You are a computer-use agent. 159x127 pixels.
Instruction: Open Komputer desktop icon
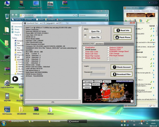[7, 4]
